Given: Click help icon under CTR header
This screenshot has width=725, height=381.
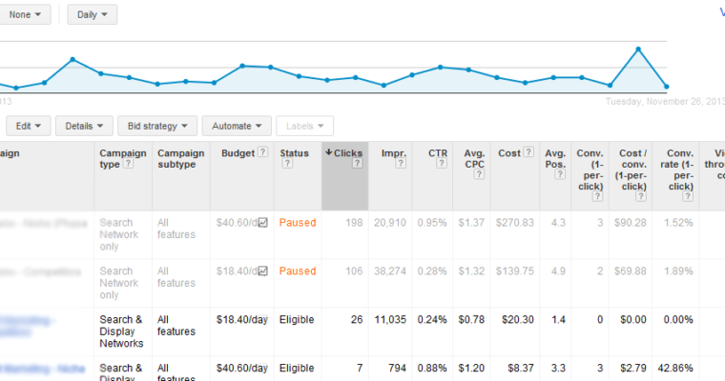Looking at the screenshot, I should (x=442, y=164).
